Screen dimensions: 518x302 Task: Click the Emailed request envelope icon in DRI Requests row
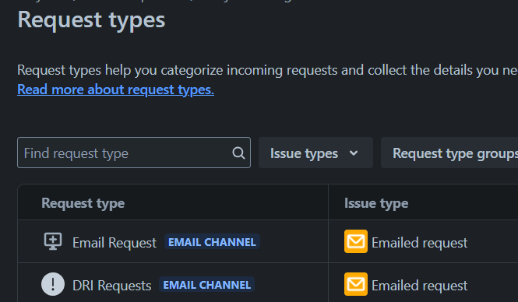tap(356, 284)
